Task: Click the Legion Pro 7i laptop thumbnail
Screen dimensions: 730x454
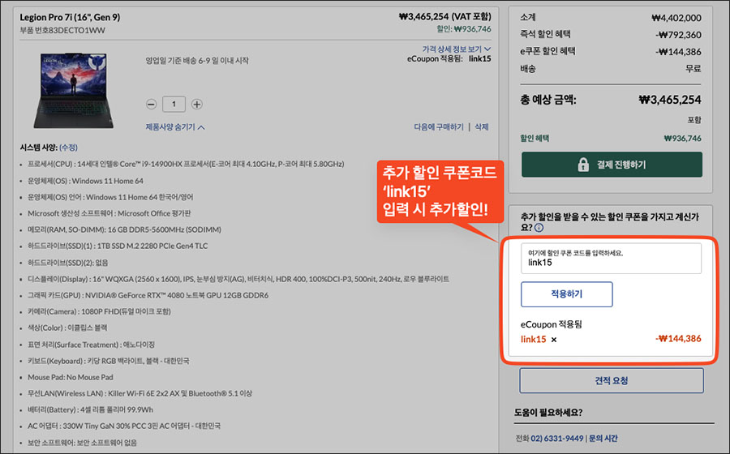Action: coord(74,90)
